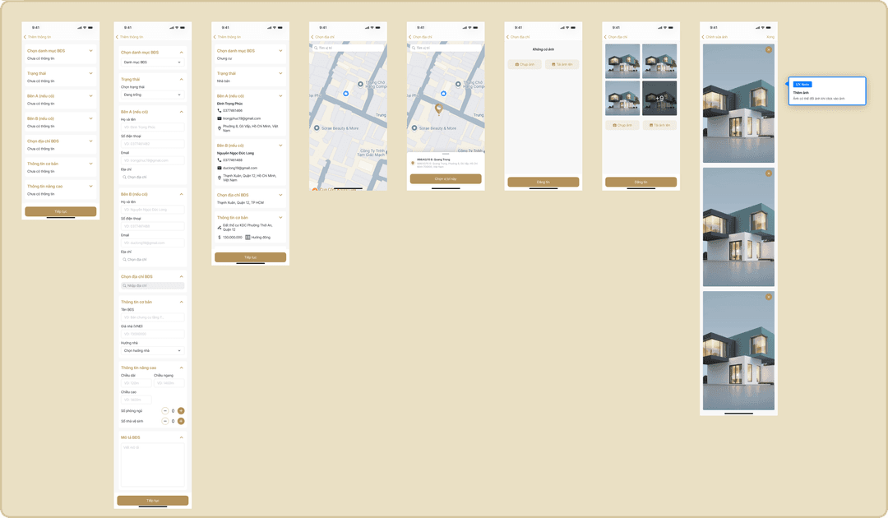
Task: Click Tải ảnh lên below the photo grid
Action: tap(659, 125)
